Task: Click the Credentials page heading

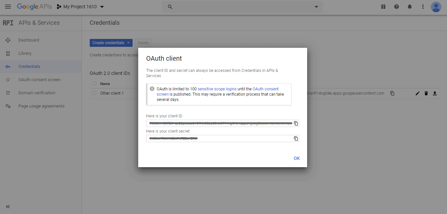Action: [x=105, y=23]
